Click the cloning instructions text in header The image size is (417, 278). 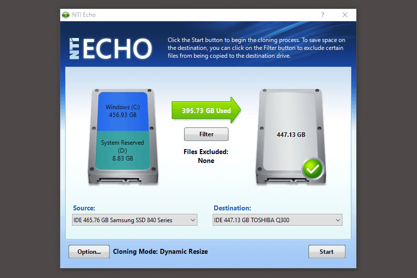257,48
